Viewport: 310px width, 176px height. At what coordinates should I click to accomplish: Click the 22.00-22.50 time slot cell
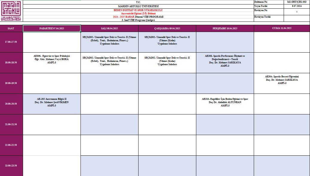click(11, 145)
